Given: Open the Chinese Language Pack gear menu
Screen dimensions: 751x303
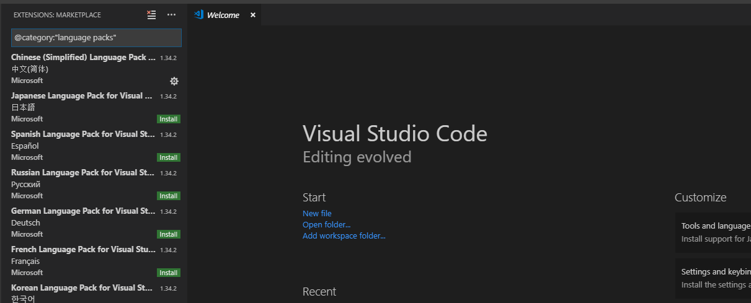Looking at the screenshot, I should (x=174, y=81).
